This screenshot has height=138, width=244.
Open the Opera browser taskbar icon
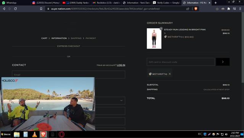pyautogui.click(x=61, y=134)
